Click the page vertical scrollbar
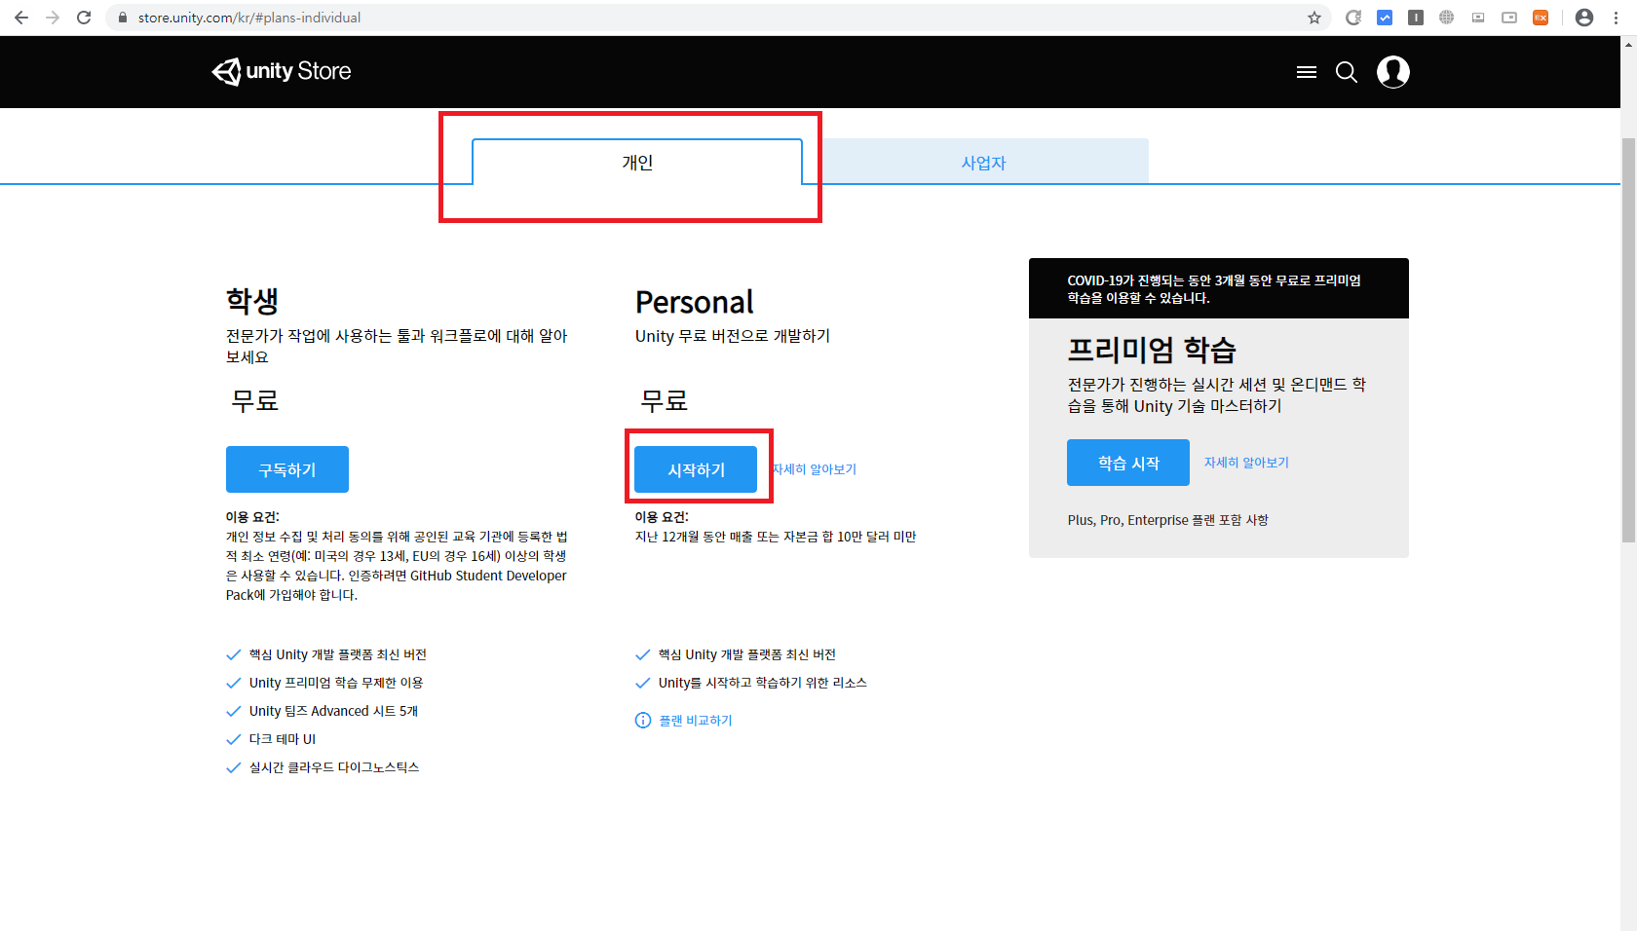 coord(1628,340)
